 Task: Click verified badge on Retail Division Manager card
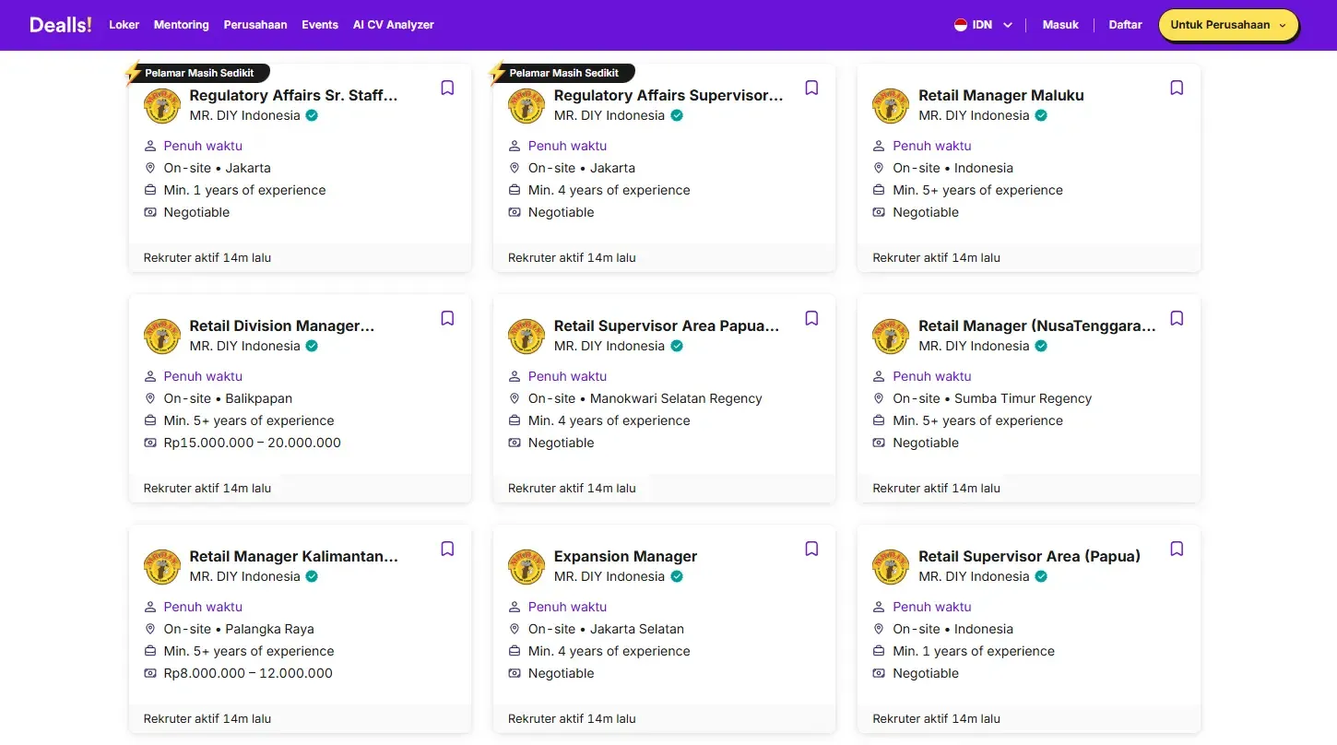point(312,346)
